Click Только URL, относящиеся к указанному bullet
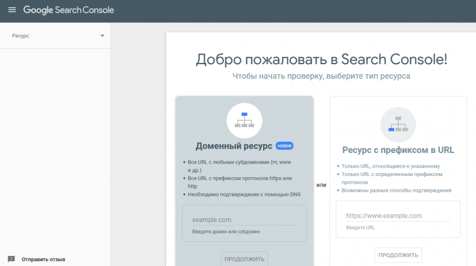Viewport: 476px width, 266px height. pyautogui.click(x=390, y=166)
